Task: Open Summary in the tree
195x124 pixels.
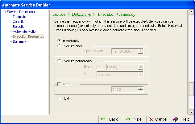Action: (x=20, y=41)
